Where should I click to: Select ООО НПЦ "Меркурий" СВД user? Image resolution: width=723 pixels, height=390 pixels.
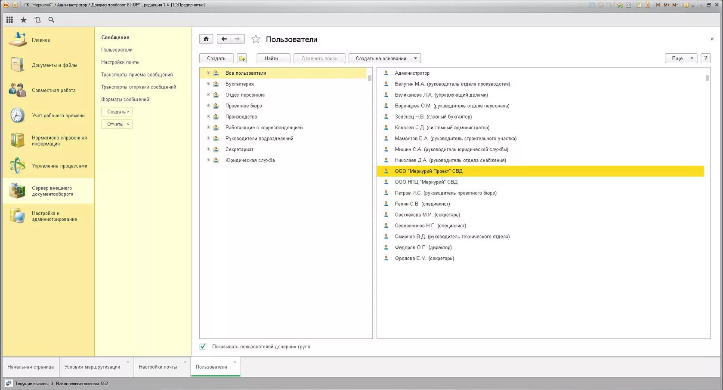point(541,182)
